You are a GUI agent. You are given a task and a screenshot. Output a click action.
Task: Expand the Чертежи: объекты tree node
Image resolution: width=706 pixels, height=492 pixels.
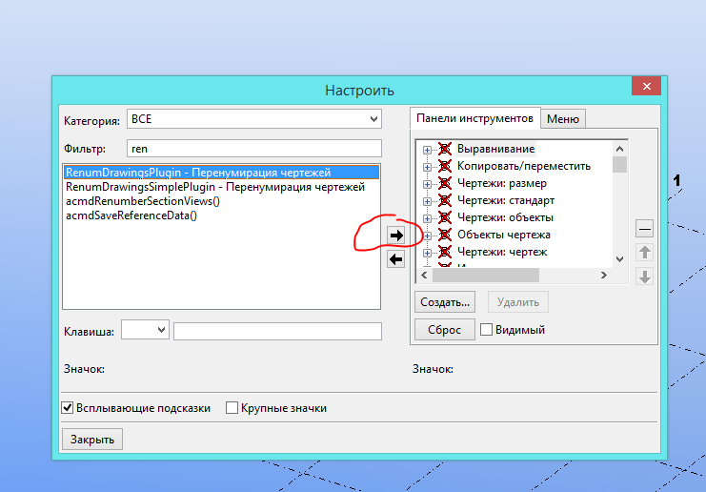(x=427, y=218)
